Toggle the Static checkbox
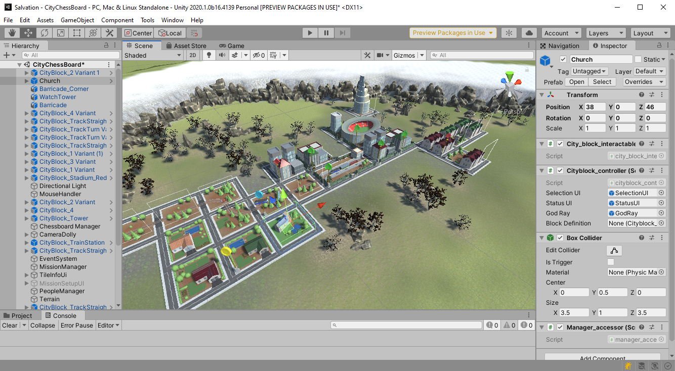 [x=638, y=60]
